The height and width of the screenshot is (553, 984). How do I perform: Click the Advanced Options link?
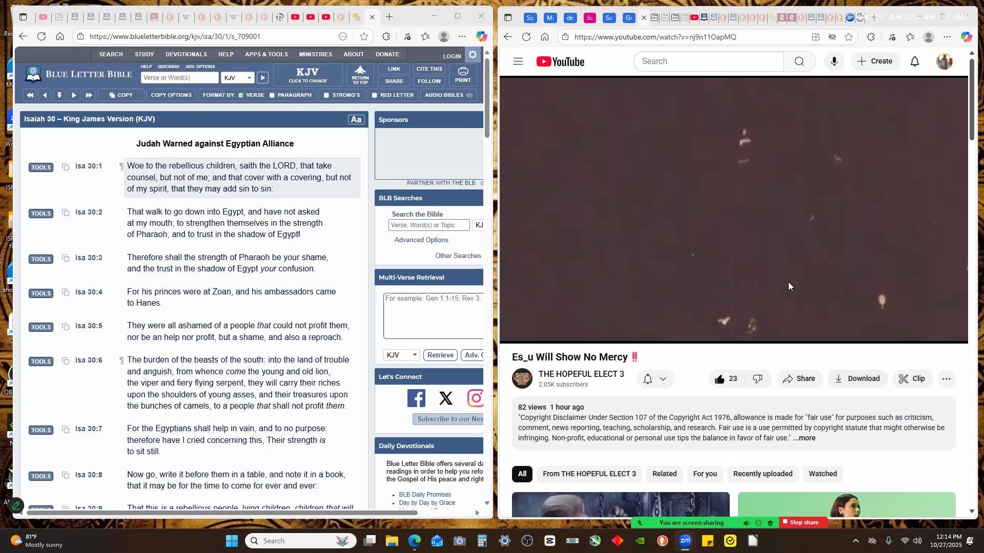pos(421,240)
